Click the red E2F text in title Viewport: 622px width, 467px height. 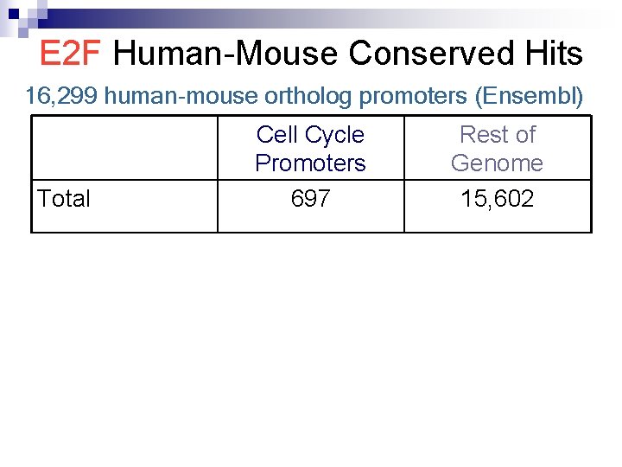pyautogui.click(x=72, y=54)
